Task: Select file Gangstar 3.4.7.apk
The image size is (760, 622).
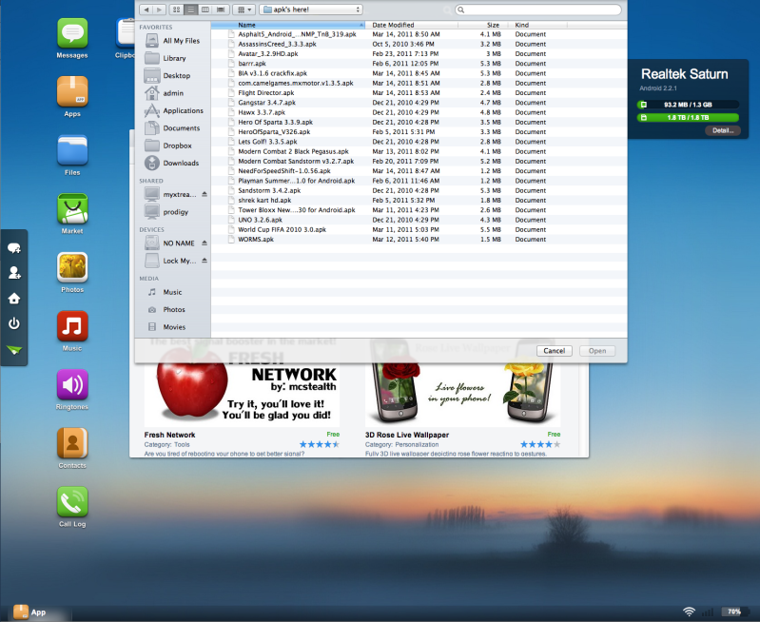Action: [419, 103]
